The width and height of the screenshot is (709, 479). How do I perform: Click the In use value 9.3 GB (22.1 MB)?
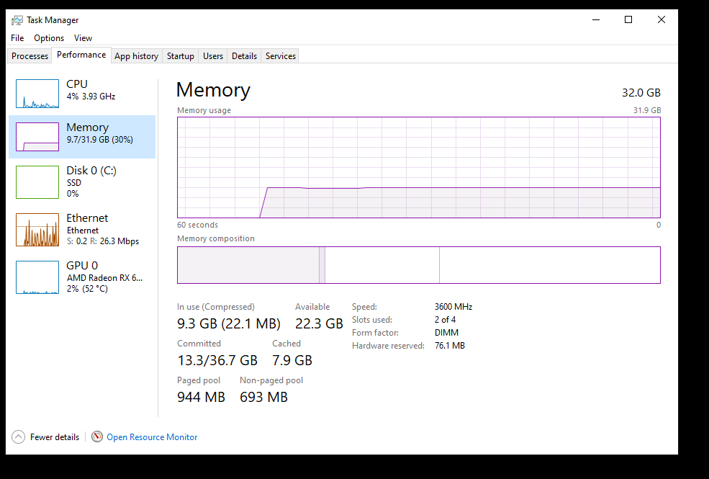pyautogui.click(x=229, y=324)
